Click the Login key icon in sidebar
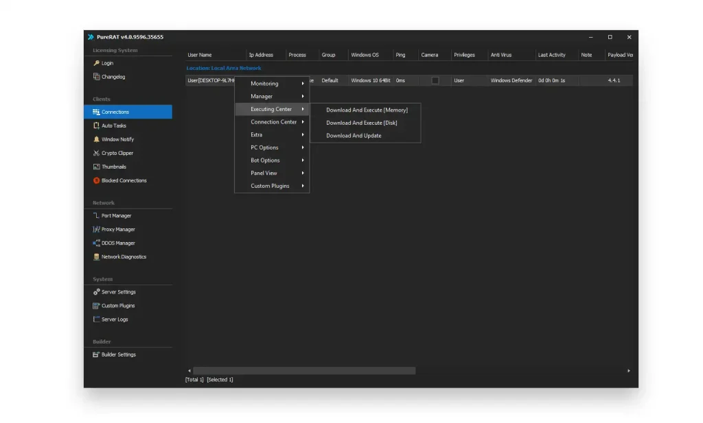This screenshot has width=703, height=423. pyautogui.click(x=96, y=63)
